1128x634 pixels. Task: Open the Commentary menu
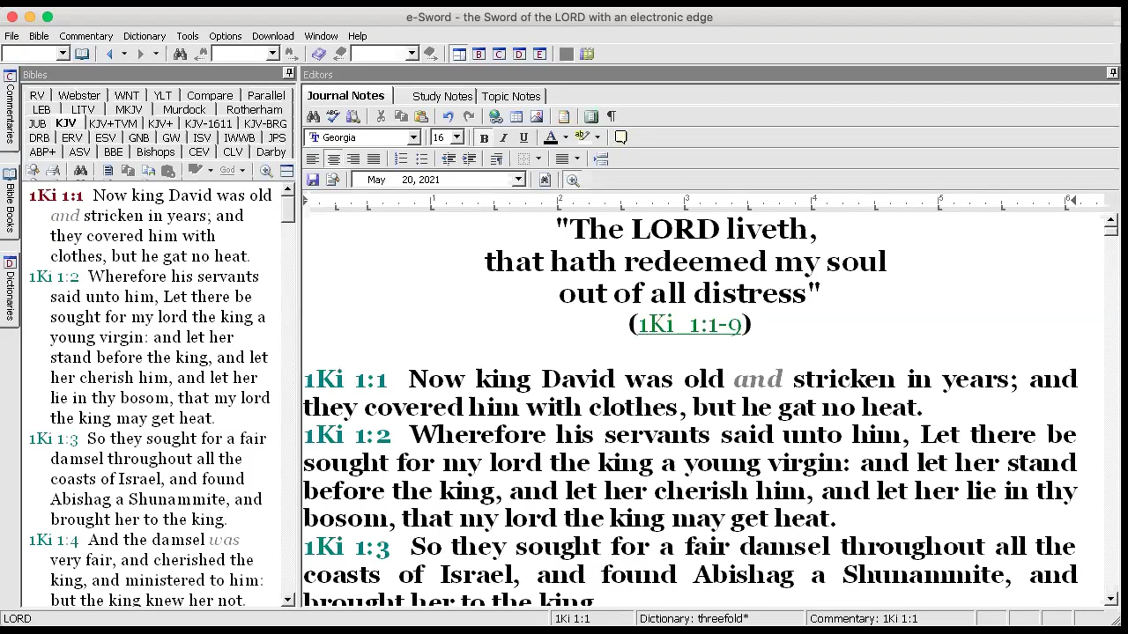coord(86,36)
